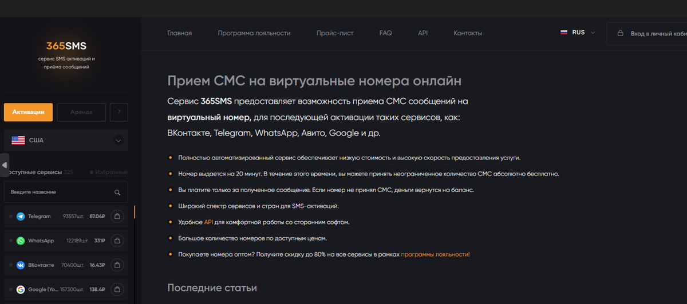Click the question mark help button
The height and width of the screenshot is (304, 687).
coord(119,112)
